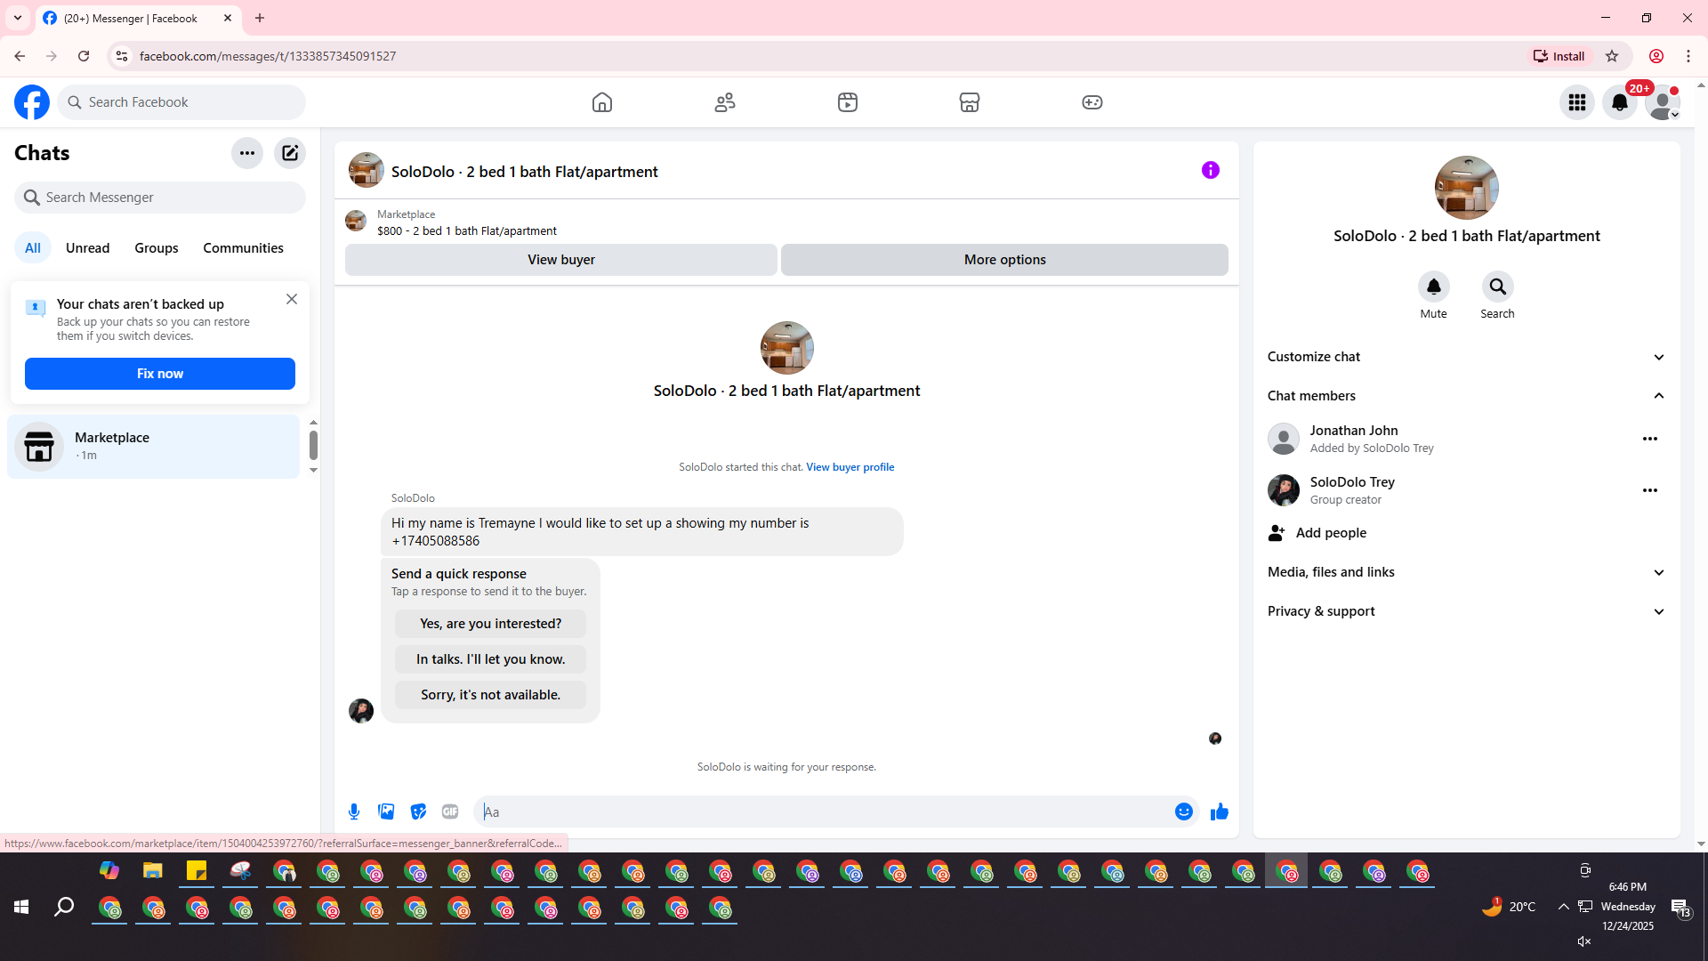Toggle the conversation information panel icon
The height and width of the screenshot is (961, 1708).
pos(1210,170)
